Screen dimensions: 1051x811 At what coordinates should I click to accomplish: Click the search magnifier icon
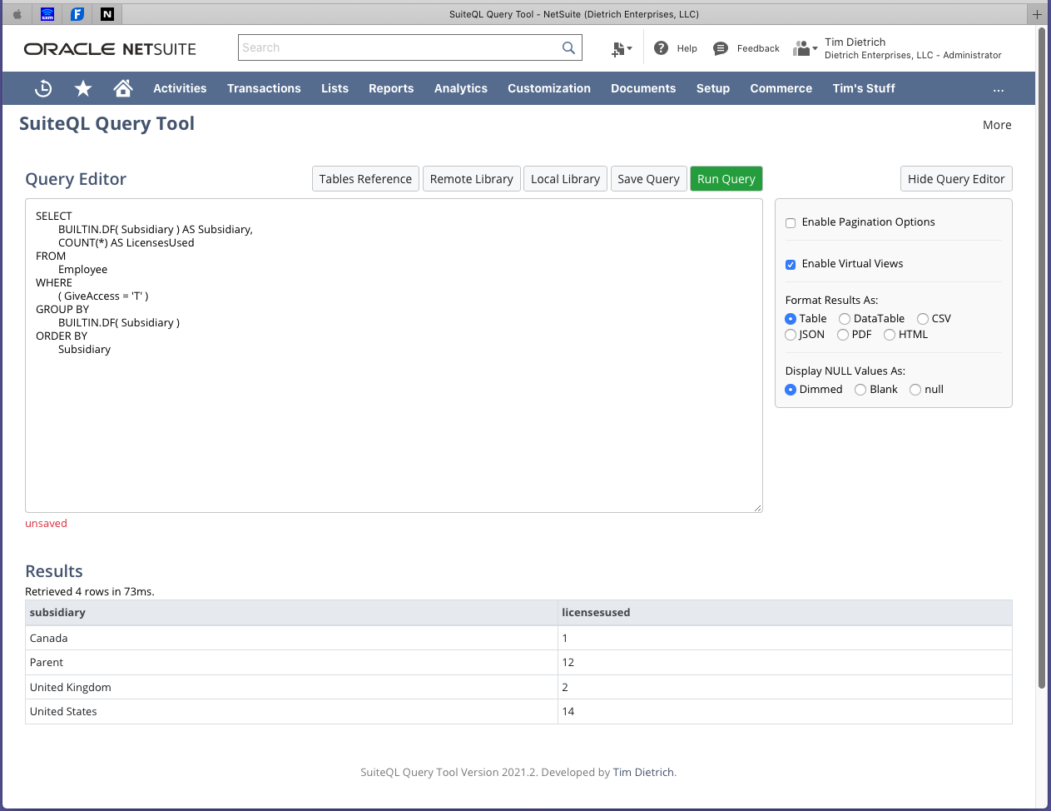pos(568,48)
